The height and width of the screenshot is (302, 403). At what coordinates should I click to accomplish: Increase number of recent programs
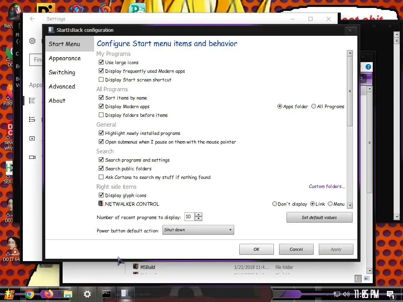(x=198, y=215)
